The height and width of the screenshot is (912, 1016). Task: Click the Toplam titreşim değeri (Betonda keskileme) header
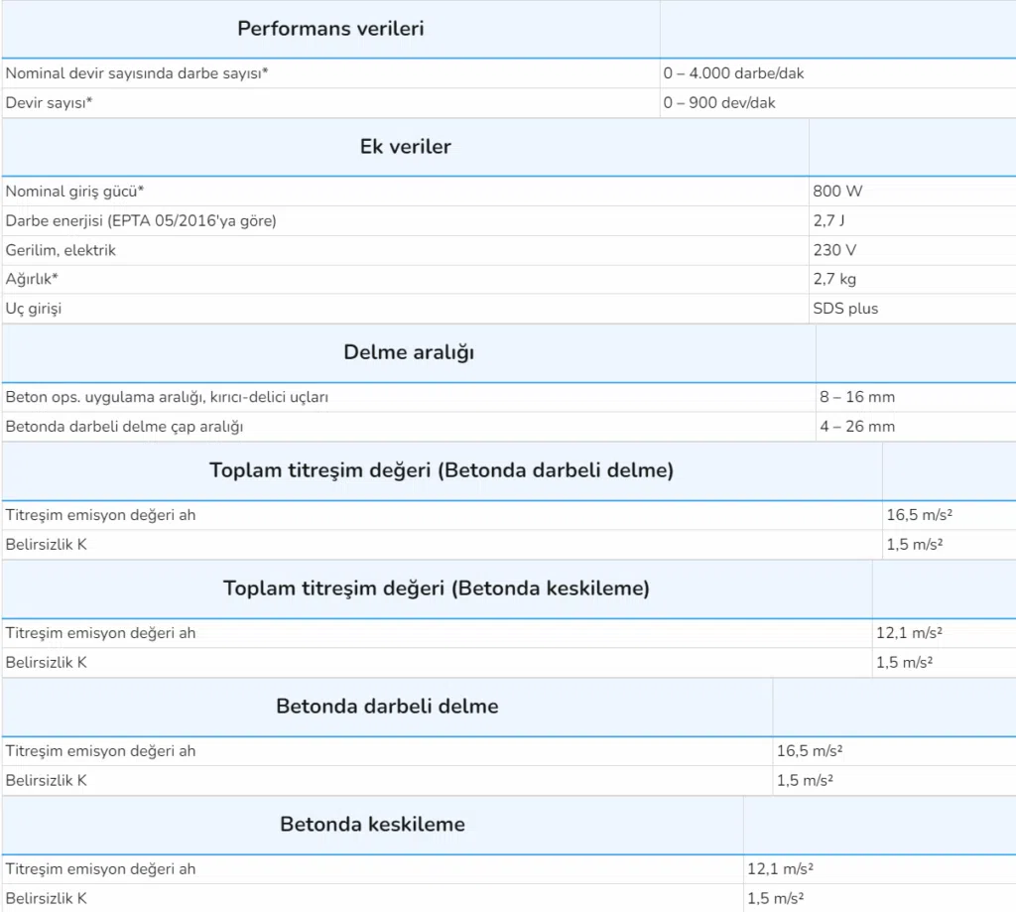437,587
